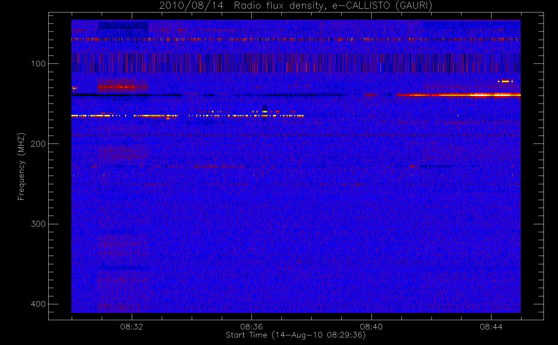Screen dimensions: 558x345
Task: Click the 08:44 time tick label
Action: (491, 327)
